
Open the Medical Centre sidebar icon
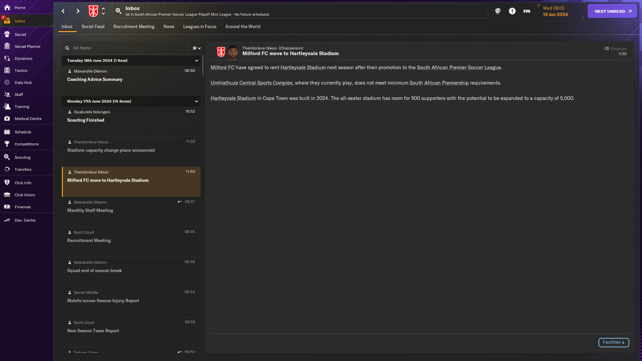(x=7, y=118)
